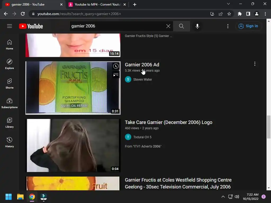Open the YouTube hamburger guide menu
The image size is (271, 203).
point(10,26)
